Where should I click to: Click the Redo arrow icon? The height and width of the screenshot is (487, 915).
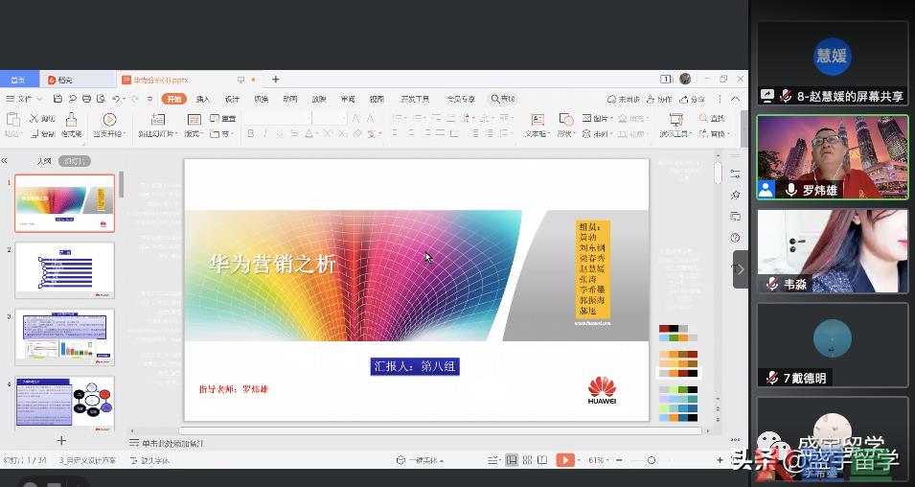[x=135, y=99]
